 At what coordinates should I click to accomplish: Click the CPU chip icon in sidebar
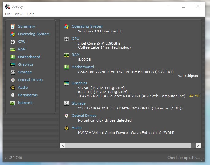(13, 42)
